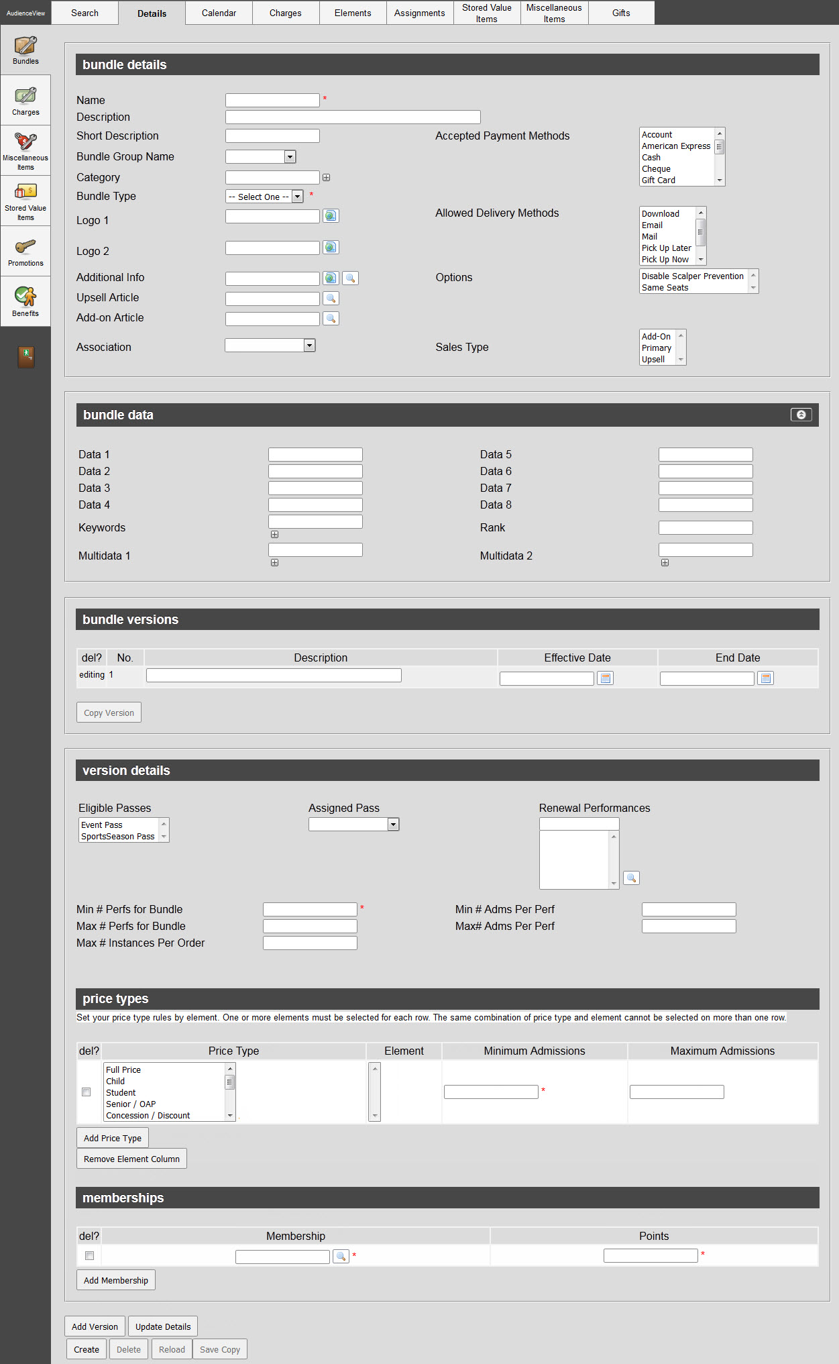Click the Update Details button
Screen dimensions: 839x1364
click(x=163, y=1326)
